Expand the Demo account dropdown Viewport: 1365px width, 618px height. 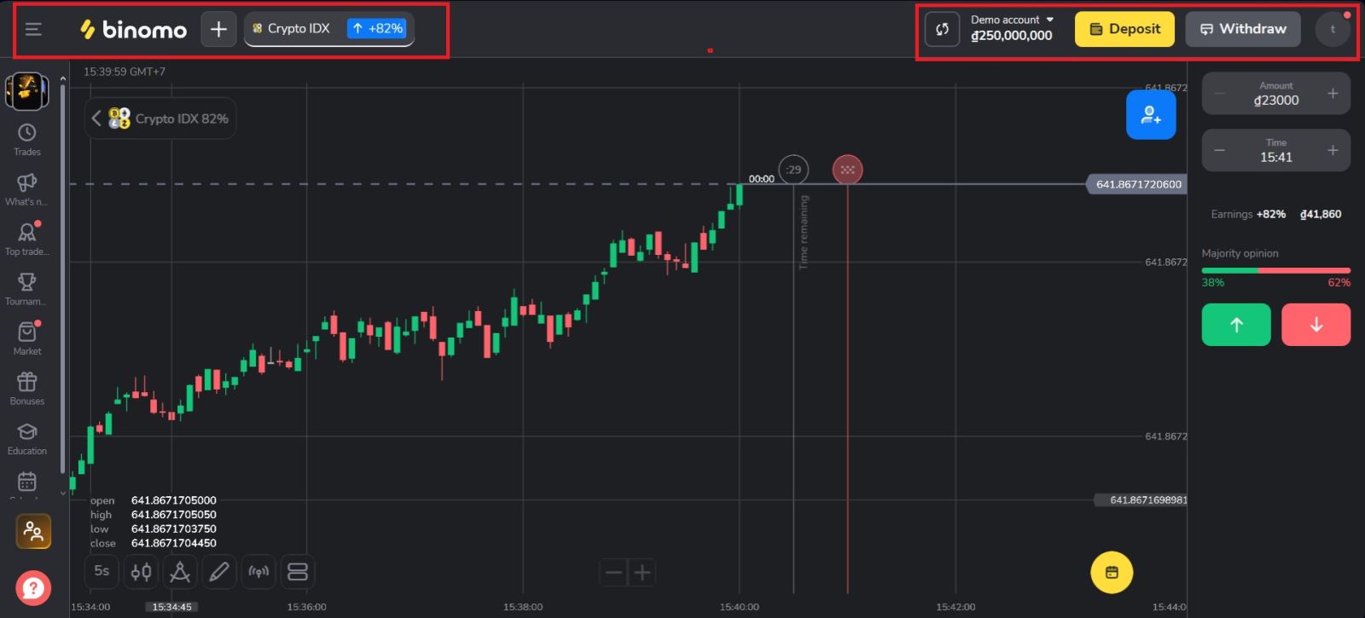(x=1013, y=20)
